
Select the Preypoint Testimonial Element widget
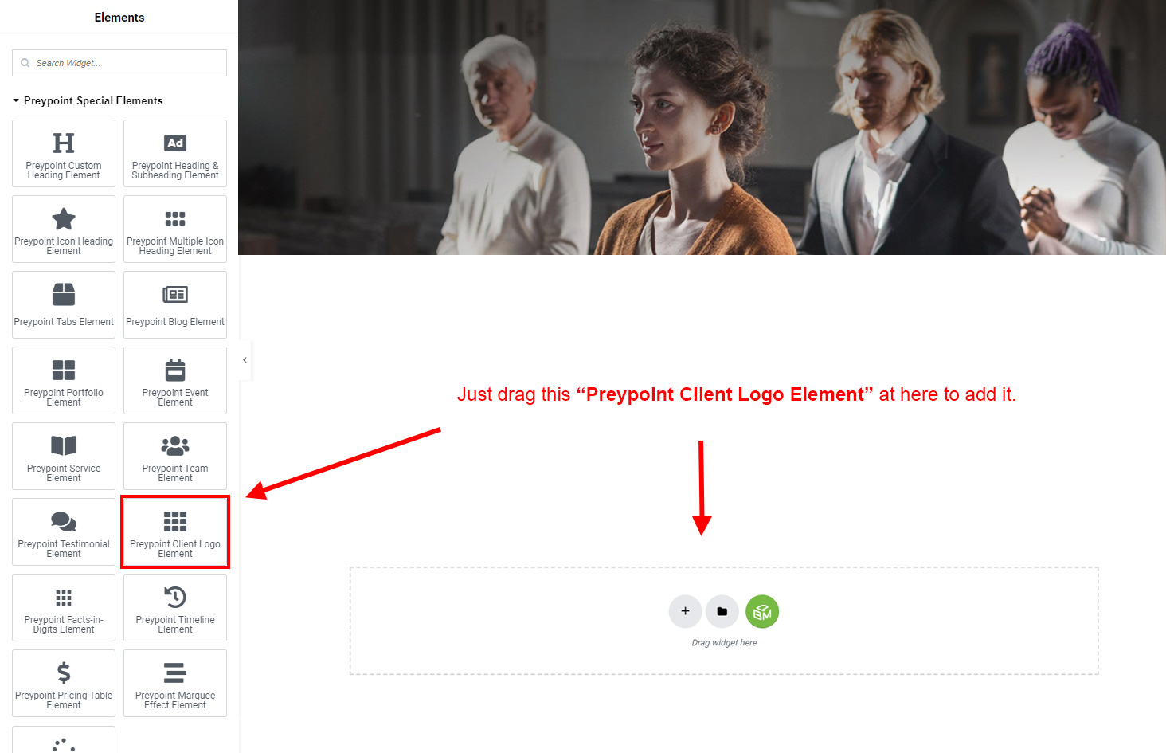click(64, 531)
